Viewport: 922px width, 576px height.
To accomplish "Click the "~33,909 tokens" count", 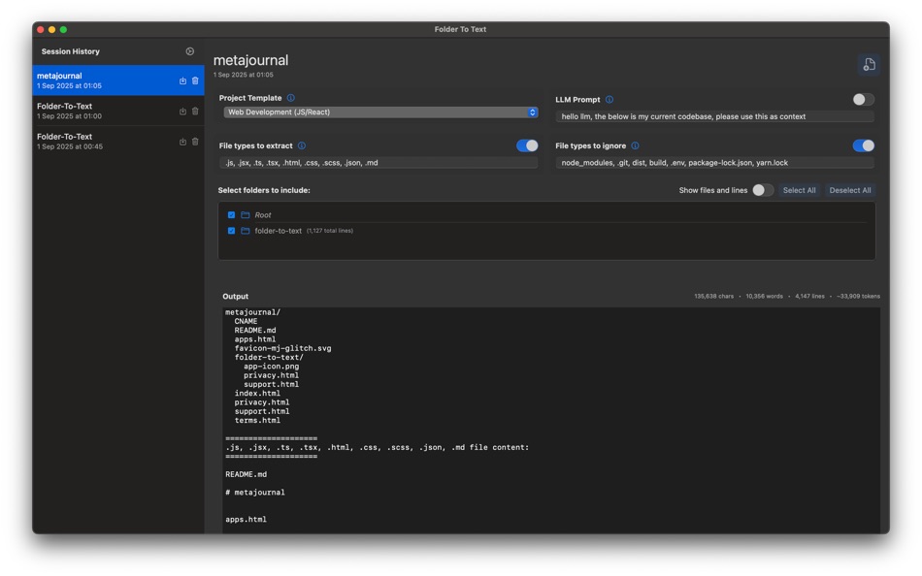I will 859,296.
